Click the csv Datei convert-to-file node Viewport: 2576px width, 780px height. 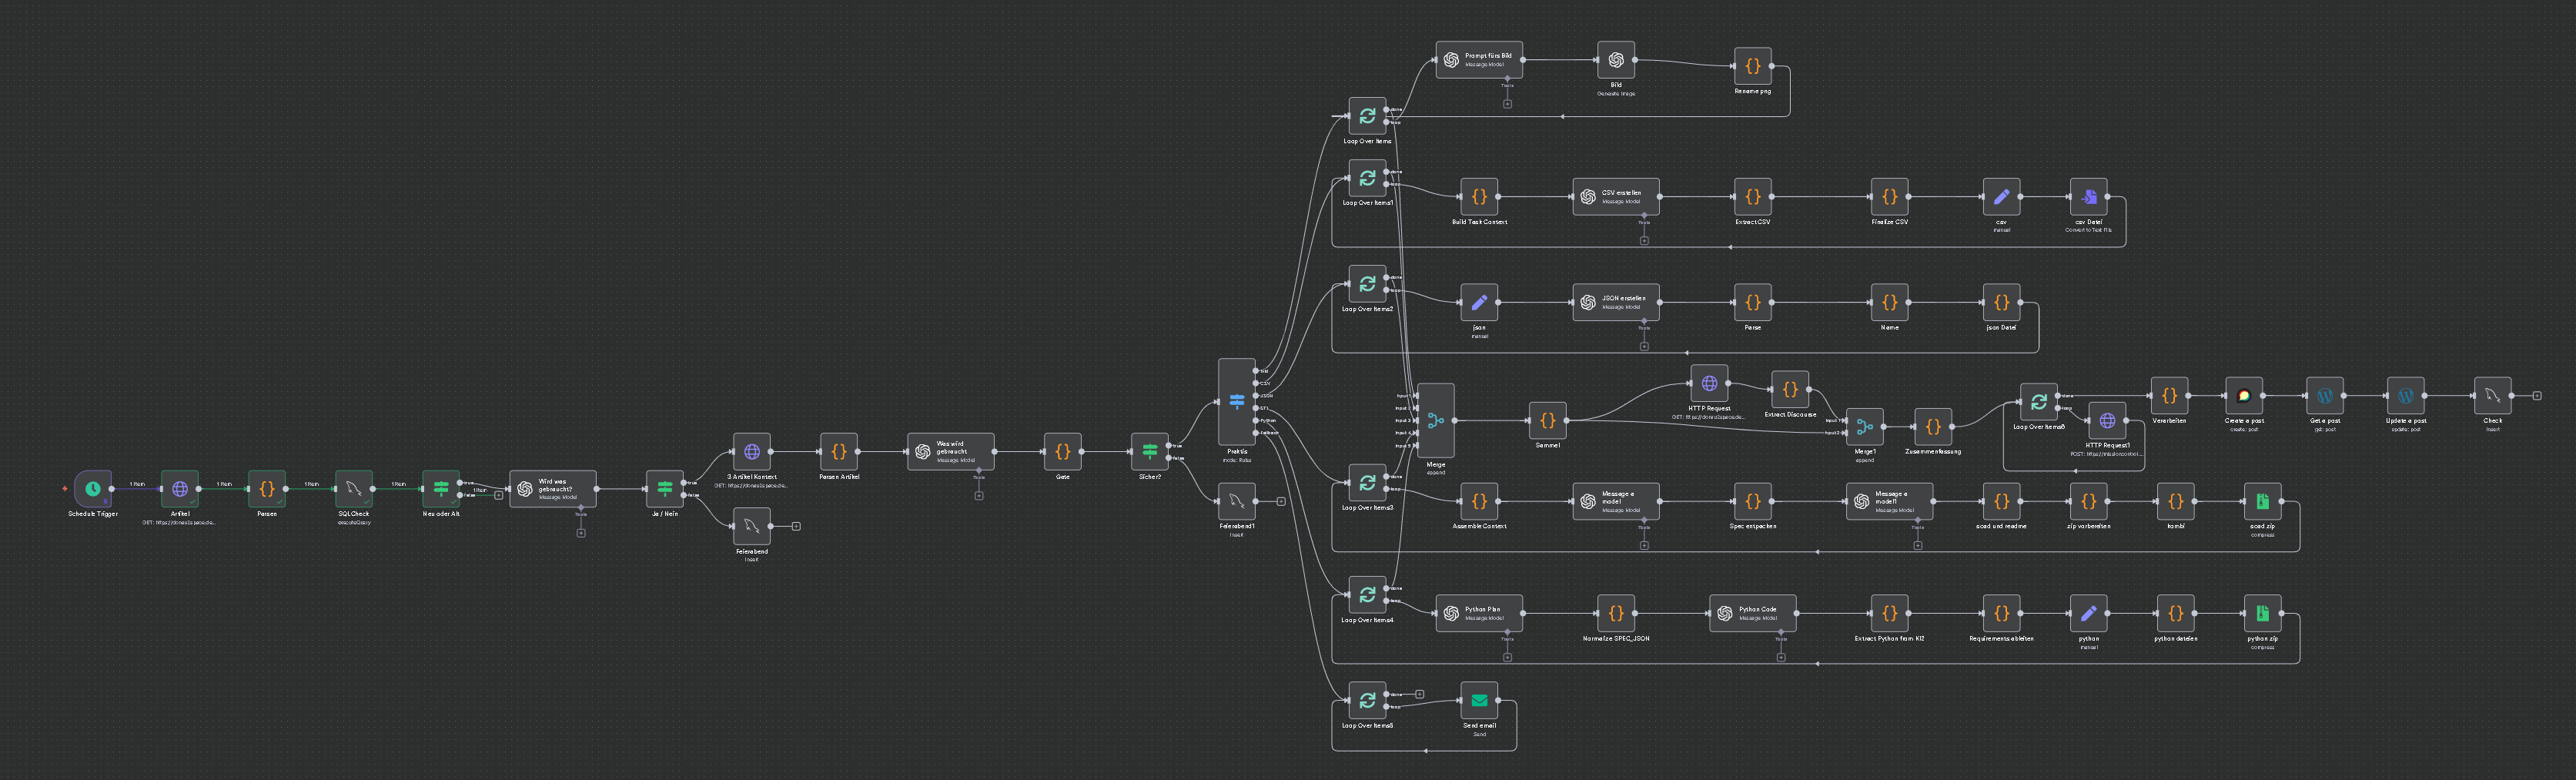(2088, 197)
